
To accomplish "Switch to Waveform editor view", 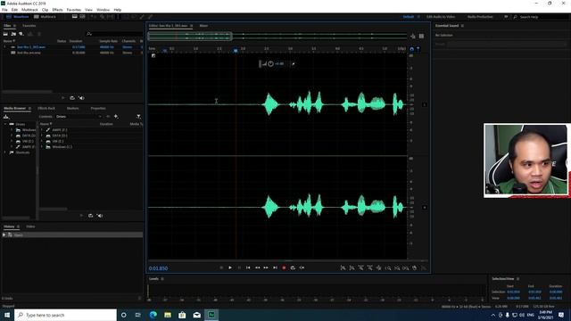I will 18,17.
